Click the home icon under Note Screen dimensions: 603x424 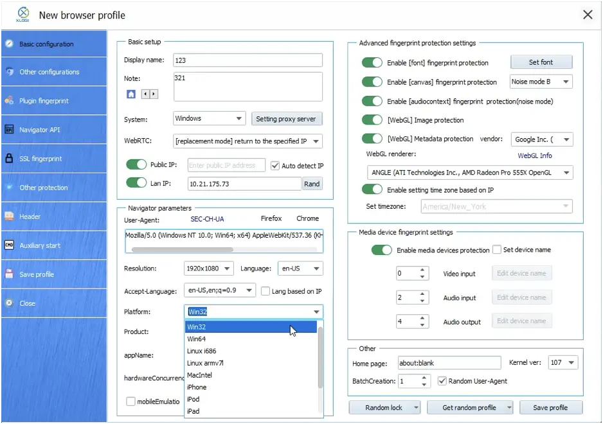[131, 94]
